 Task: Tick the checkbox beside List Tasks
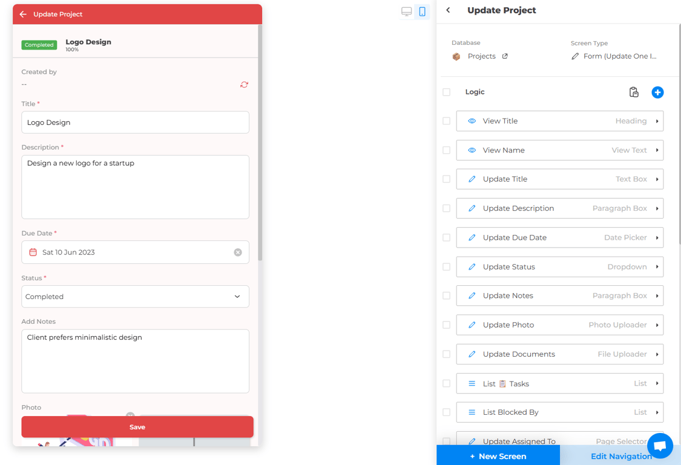click(x=447, y=383)
